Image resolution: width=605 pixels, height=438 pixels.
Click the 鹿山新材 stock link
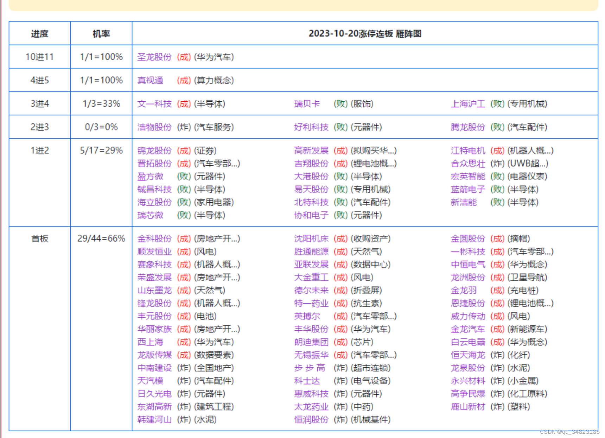468,407
